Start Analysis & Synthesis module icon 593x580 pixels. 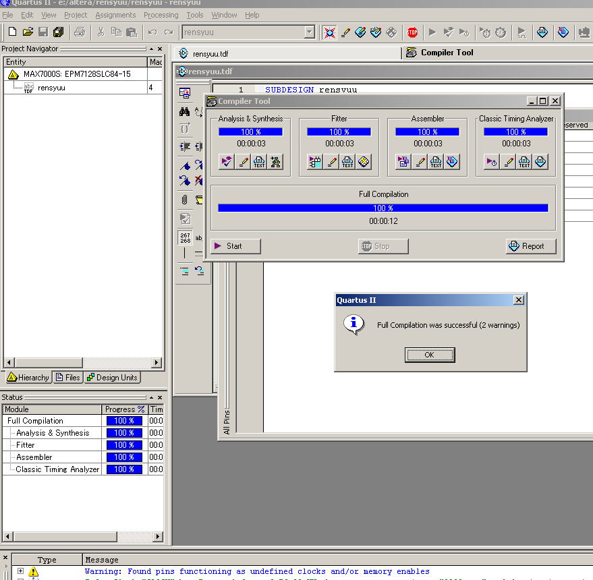coord(227,162)
